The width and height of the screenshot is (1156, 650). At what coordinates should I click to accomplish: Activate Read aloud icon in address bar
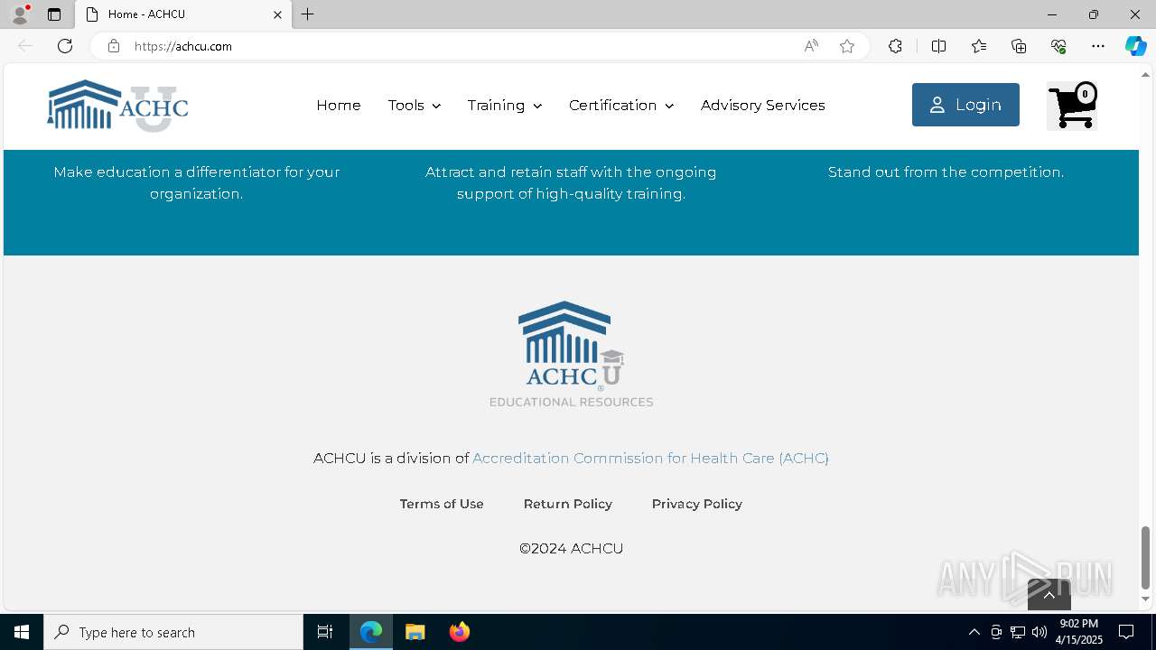[811, 46]
